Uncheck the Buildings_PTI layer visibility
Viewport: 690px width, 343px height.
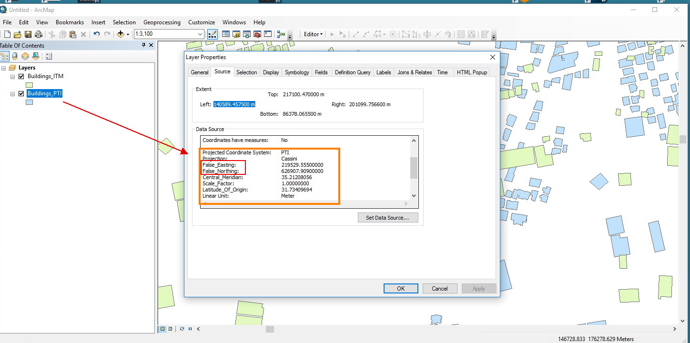(21, 93)
